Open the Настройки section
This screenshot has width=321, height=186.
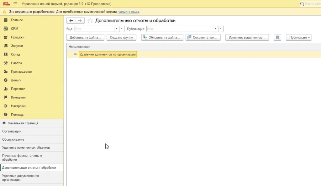[32, 106]
